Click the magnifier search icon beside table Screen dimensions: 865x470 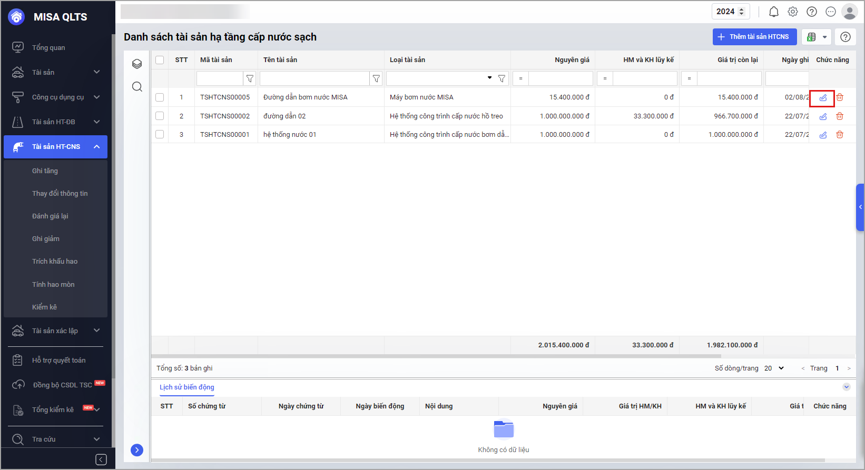[137, 87]
